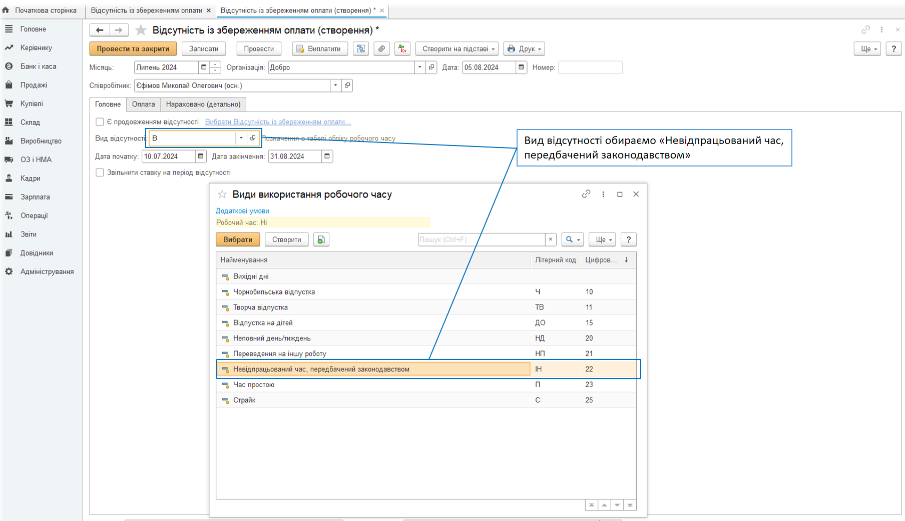The height and width of the screenshot is (521, 905).
Task: Expand the Організація dropdown arrow
Action: (x=419, y=67)
